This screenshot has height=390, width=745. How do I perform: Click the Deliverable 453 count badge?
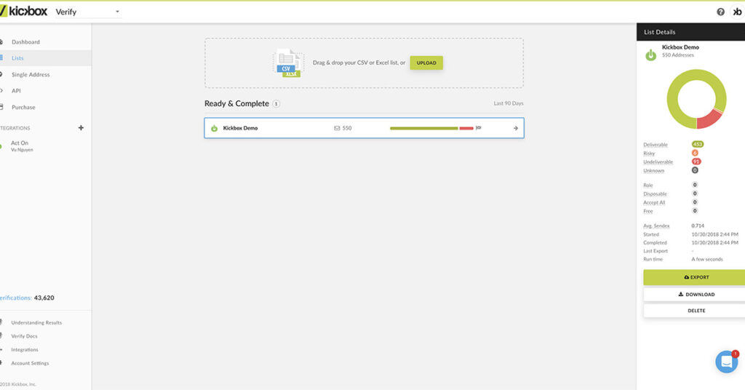click(x=698, y=144)
